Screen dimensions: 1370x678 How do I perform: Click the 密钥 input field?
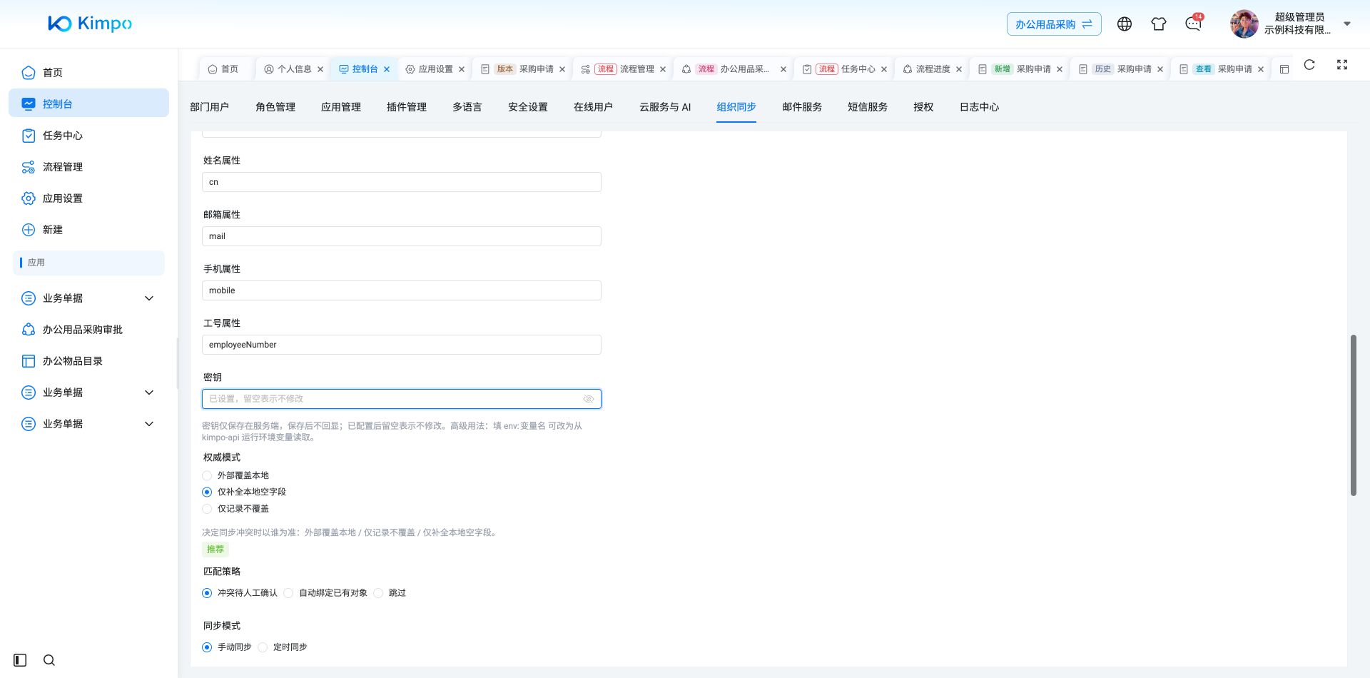click(402, 399)
